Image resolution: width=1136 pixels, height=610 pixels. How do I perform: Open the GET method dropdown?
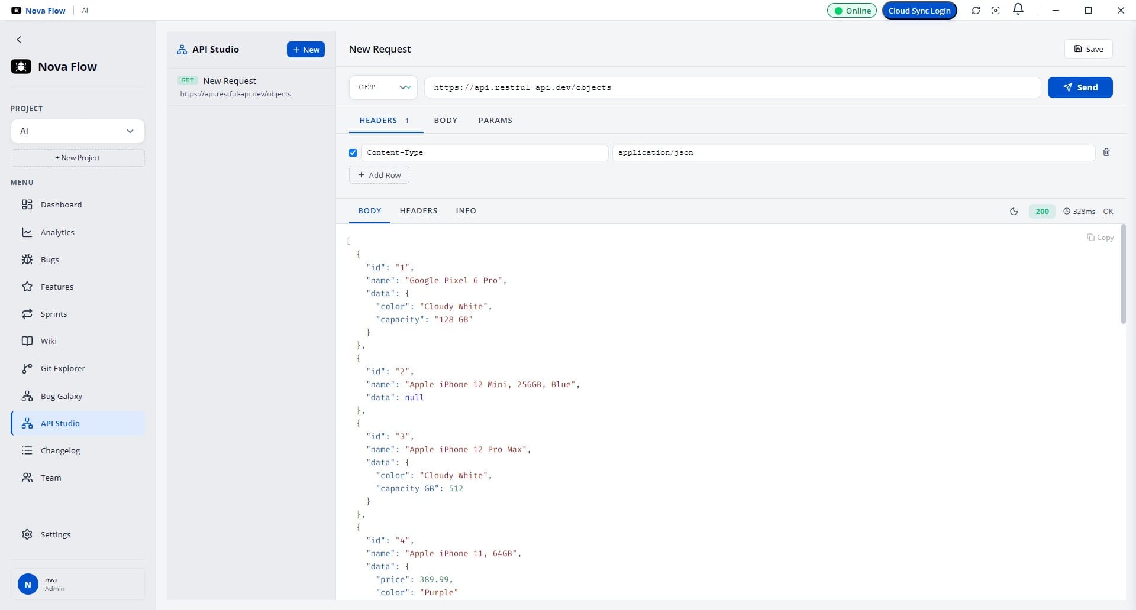click(383, 87)
